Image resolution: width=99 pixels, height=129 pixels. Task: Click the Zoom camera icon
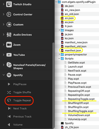tap(9, 45)
